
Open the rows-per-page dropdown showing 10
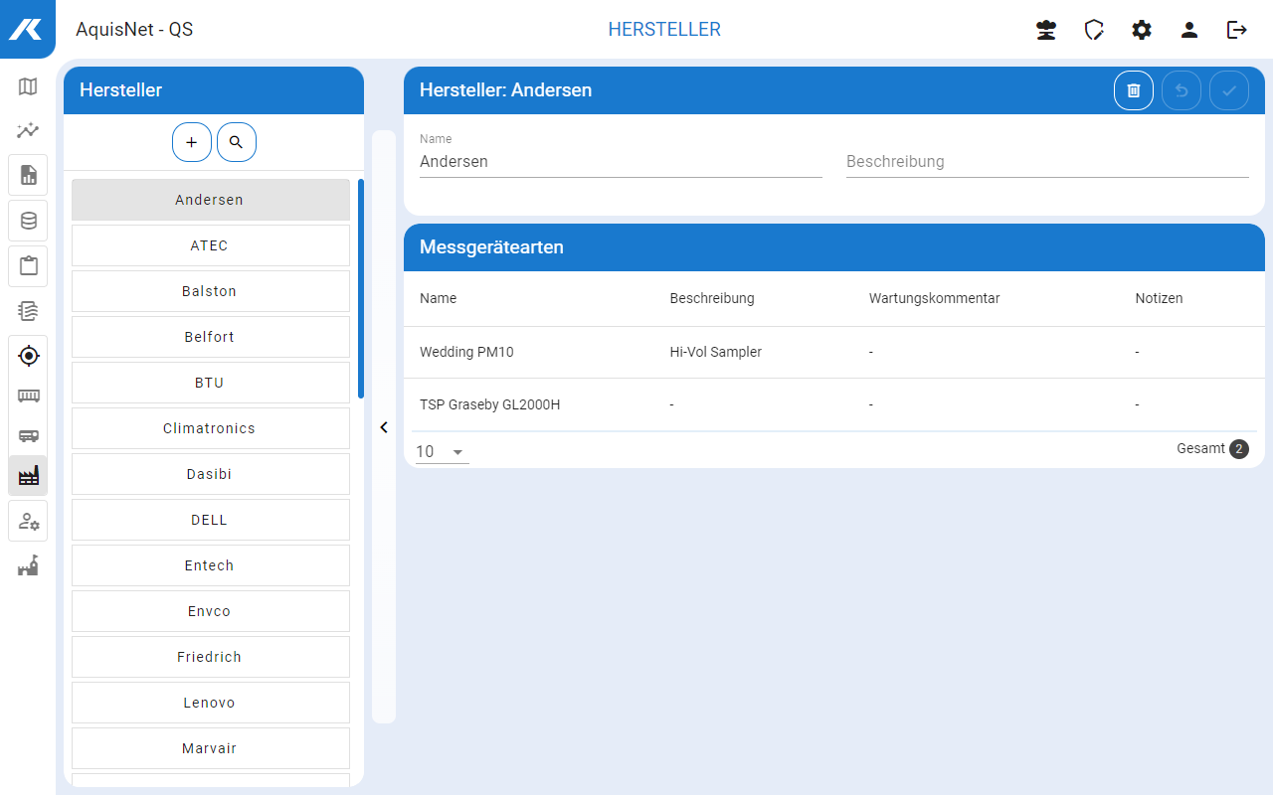pyautogui.click(x=441, y=452)
